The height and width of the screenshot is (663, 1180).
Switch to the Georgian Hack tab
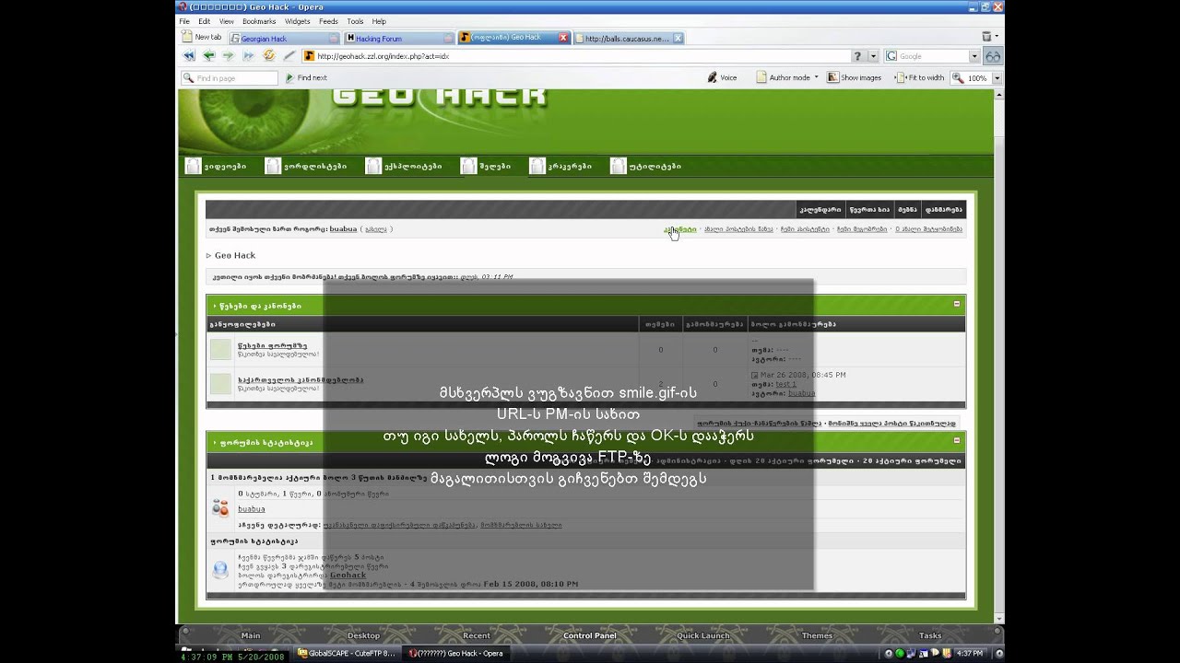point(285,39)
